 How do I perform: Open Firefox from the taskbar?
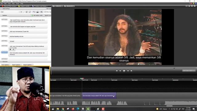point(73,109)
